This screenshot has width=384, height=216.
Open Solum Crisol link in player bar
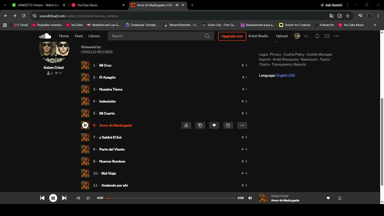(280, 196)
